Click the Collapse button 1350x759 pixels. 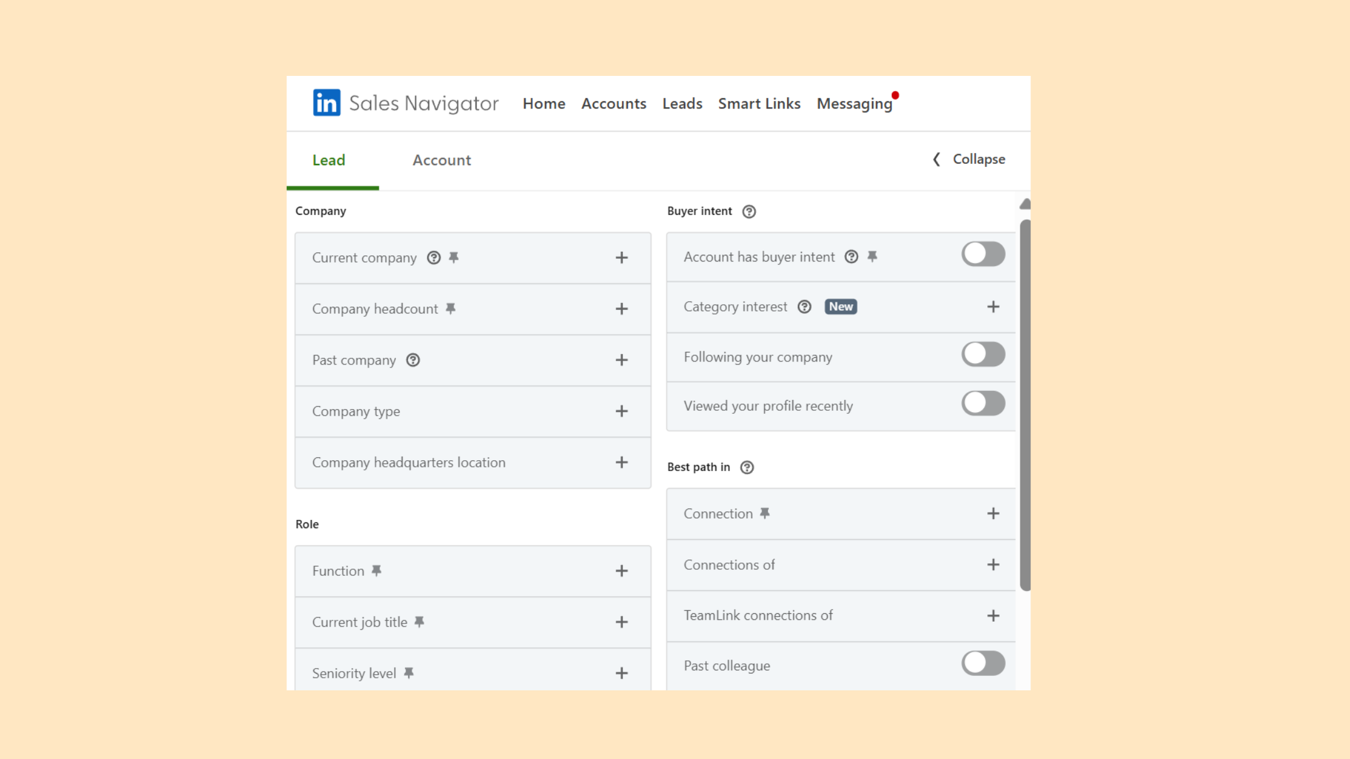click(969, 159)
